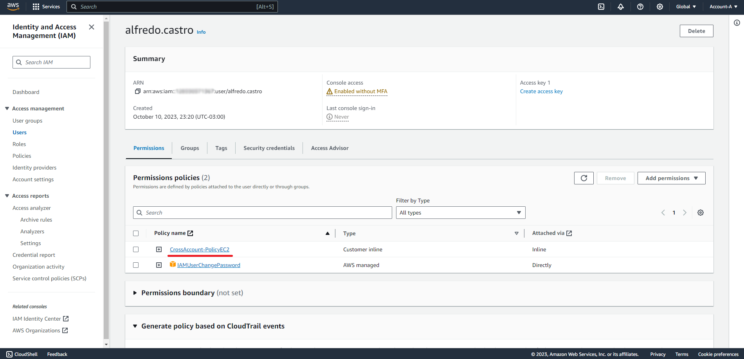Open the CrossAccount-PolicyEC2 policy link

(200, 249)
